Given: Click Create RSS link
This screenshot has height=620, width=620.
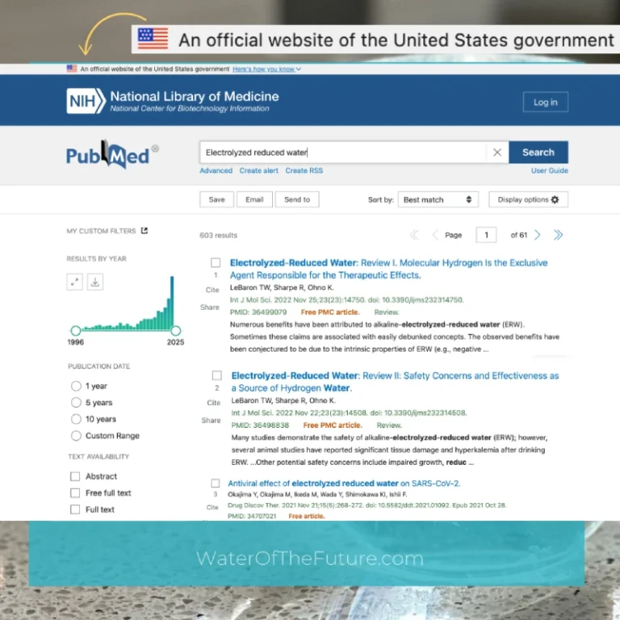Looking at the screenshot, I should [x=304, y=170].
